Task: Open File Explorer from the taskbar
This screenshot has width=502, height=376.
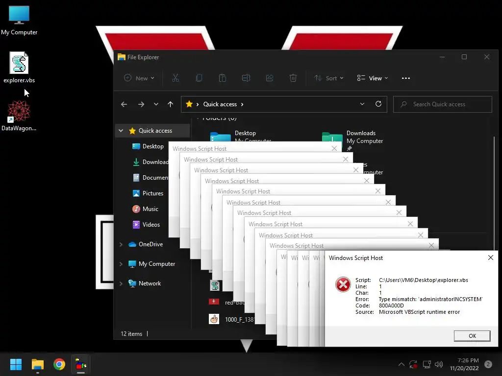Action: tap(37, 364)
